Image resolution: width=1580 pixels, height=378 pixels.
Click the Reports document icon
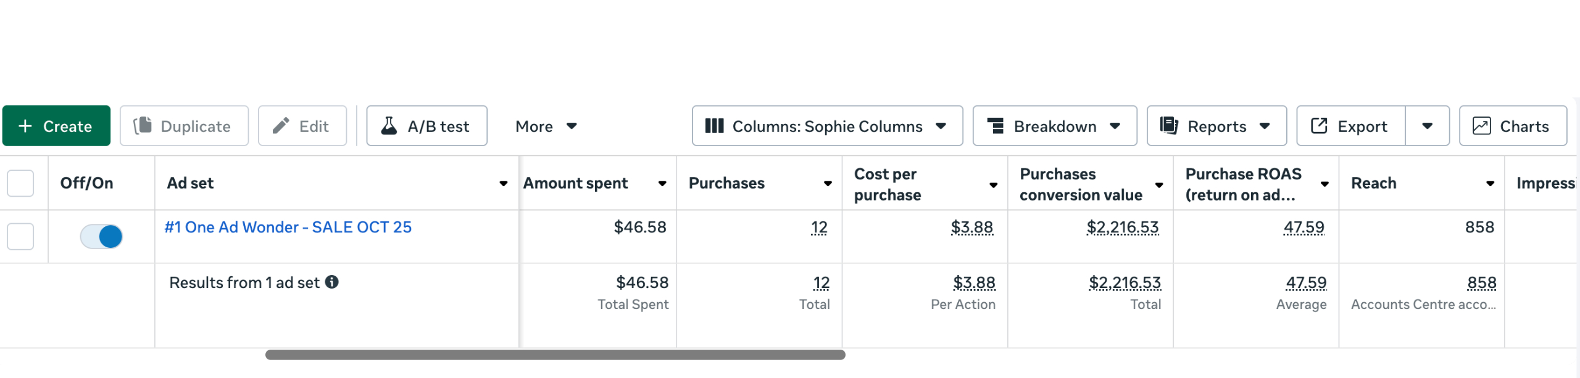point(1169,126)
